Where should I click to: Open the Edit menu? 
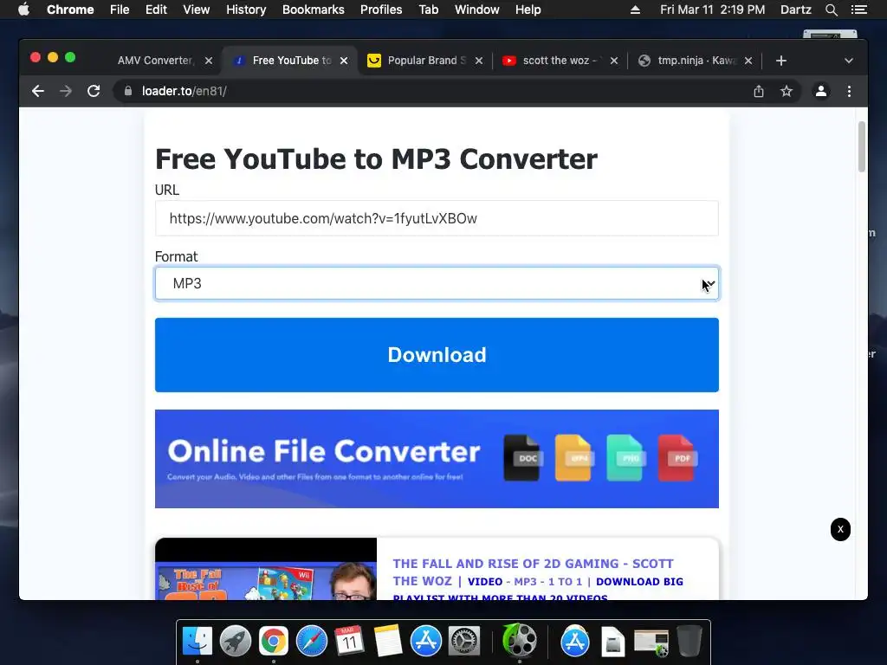(x=156, y=10)
